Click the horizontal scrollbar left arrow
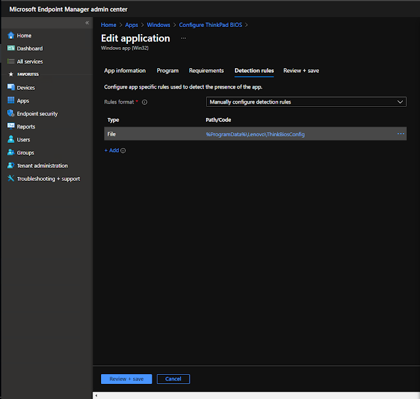Screen dimensions: 420x399 (96, 396)
